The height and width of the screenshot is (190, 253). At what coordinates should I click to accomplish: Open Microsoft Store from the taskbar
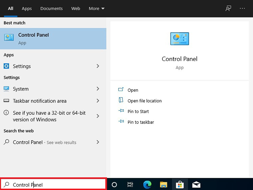180,185
